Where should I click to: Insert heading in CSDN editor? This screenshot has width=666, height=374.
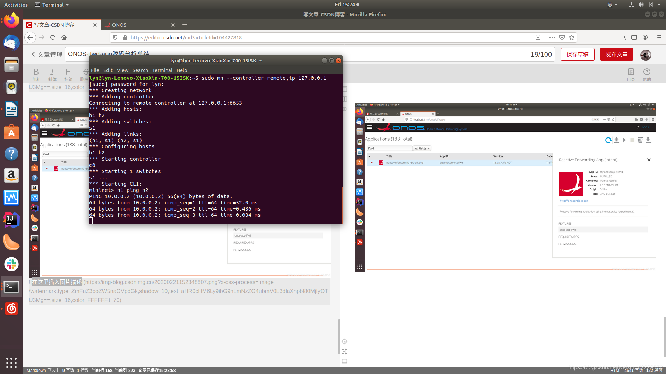(x=68, y=74)
